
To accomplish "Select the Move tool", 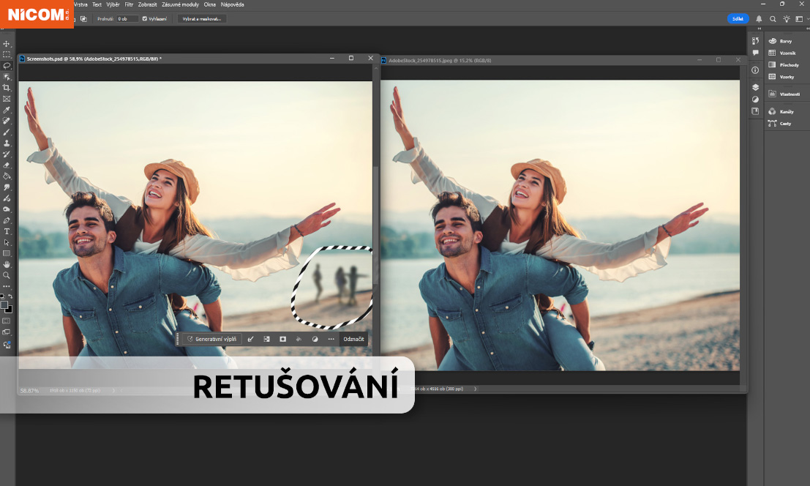I will pyautogui.click(x=7, y=43).
